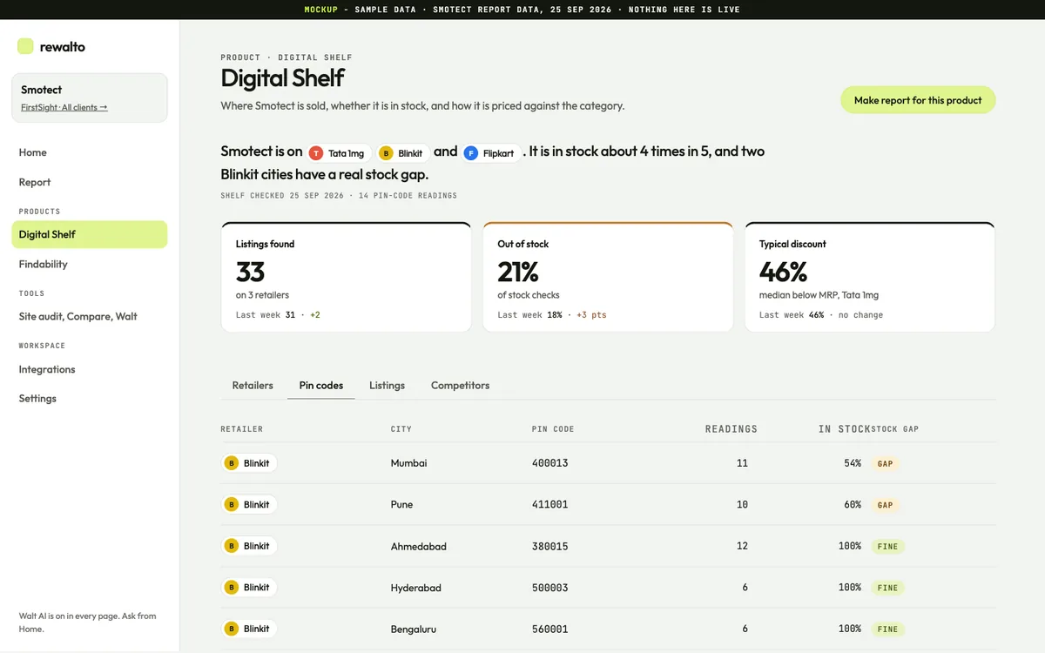Click the PIN CODE column header

(x=553, y=429)
